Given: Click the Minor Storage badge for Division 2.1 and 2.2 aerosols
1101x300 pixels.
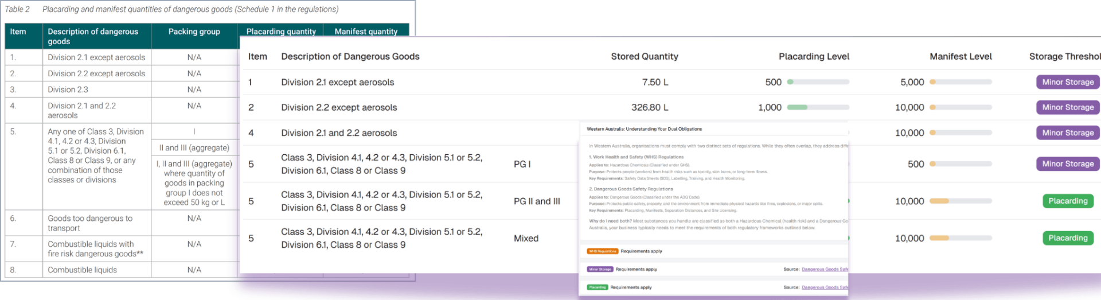Looking at the screenshot, I should [1068, 133].
